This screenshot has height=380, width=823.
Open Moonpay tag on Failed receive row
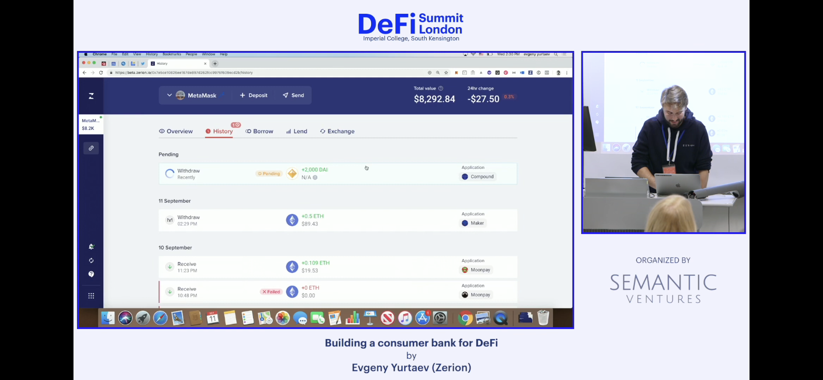point(476,295)
